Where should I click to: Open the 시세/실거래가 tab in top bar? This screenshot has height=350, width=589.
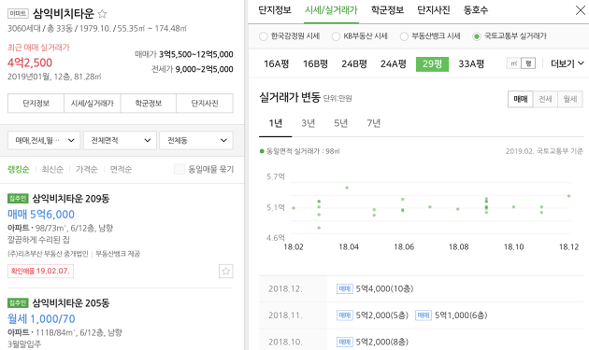pos(331,10)
